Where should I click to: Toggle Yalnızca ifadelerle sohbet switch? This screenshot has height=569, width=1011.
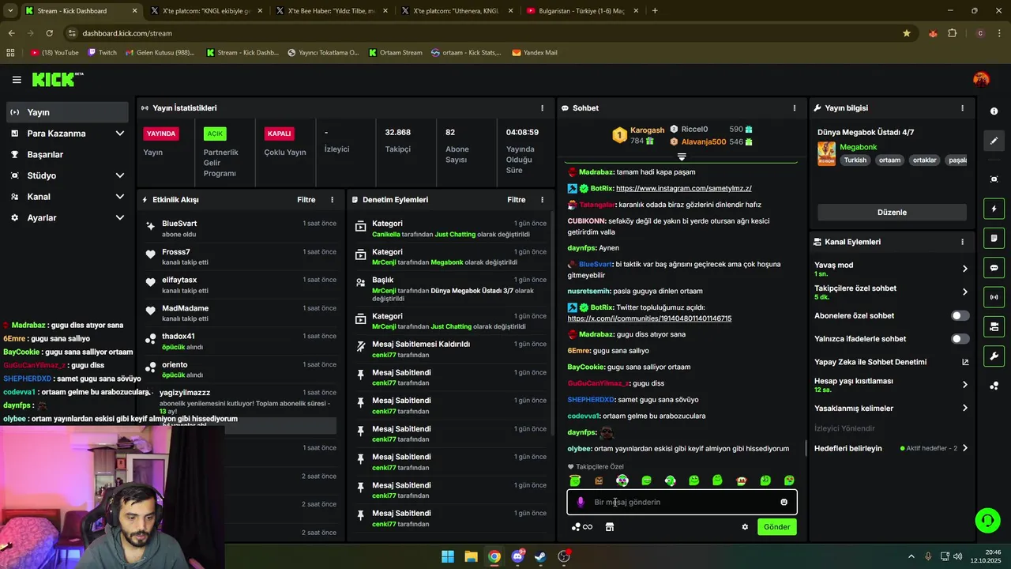(960, 339)
